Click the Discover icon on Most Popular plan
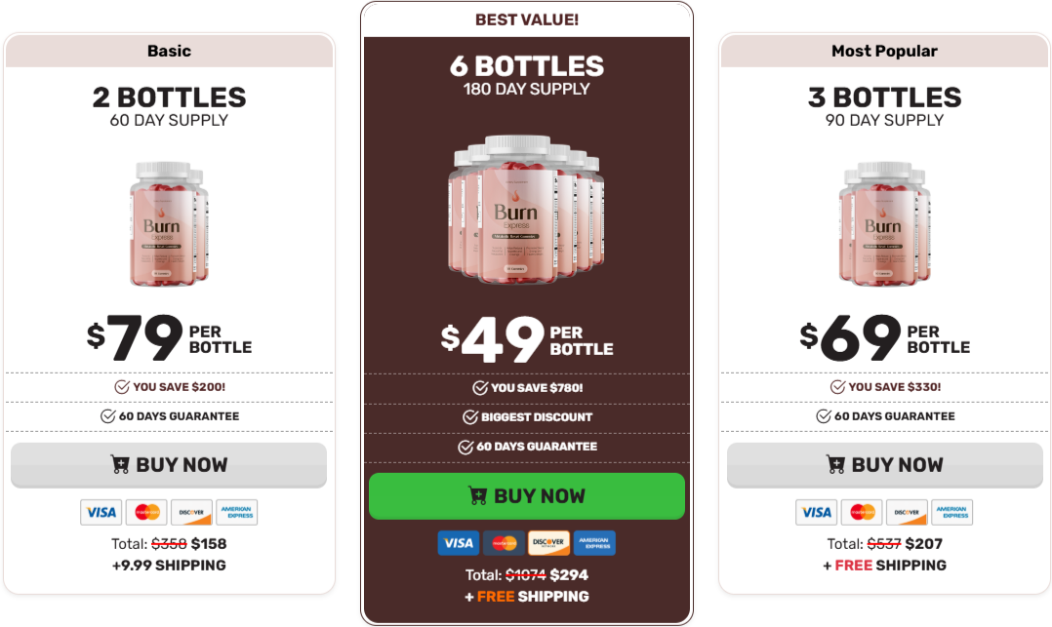The width and height of the screenshot is (1052, 627). pyautogui.click(x=907, y=512)
